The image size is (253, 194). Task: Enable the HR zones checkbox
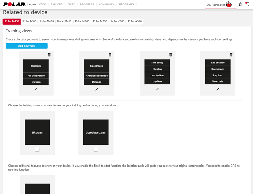37,149
